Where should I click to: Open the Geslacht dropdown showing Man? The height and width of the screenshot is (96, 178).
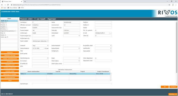point(40,45)
